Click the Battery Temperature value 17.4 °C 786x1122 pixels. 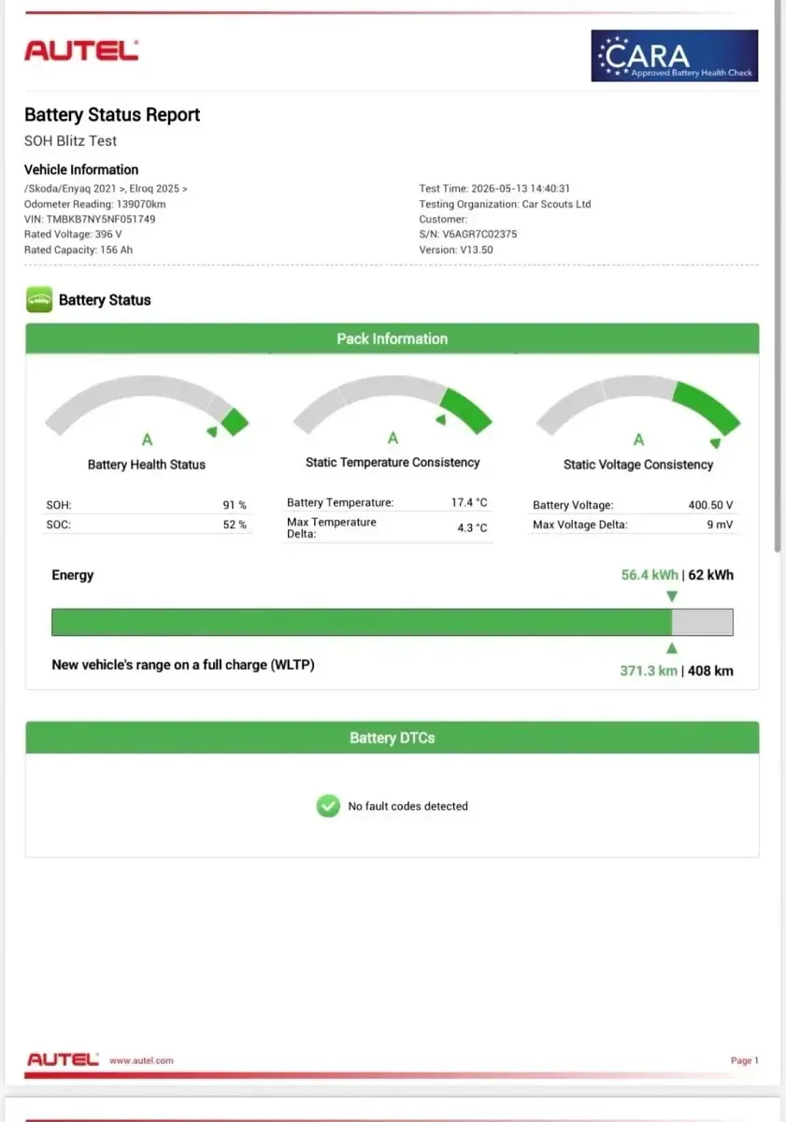tap(469, 503)
